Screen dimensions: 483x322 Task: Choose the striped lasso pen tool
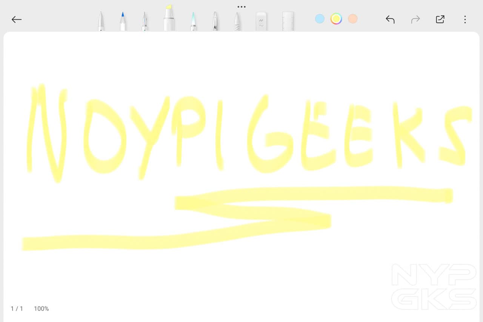pos(237,22)
